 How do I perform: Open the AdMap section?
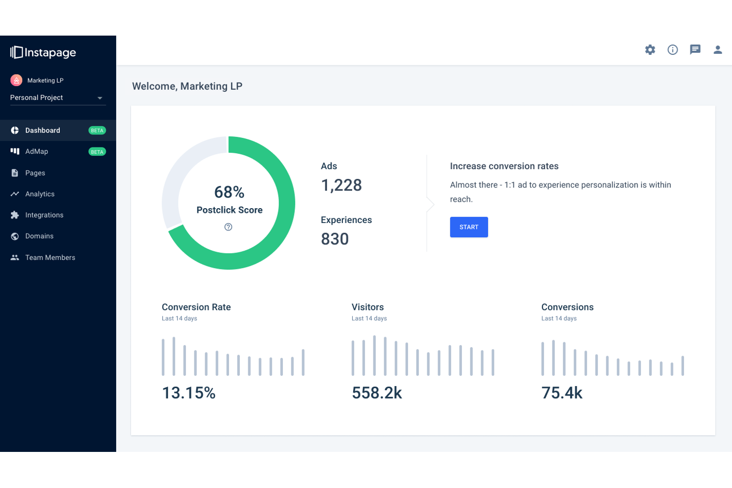[36, 151]
